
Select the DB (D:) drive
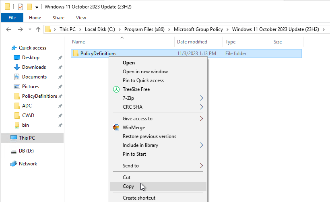[26, 151]
